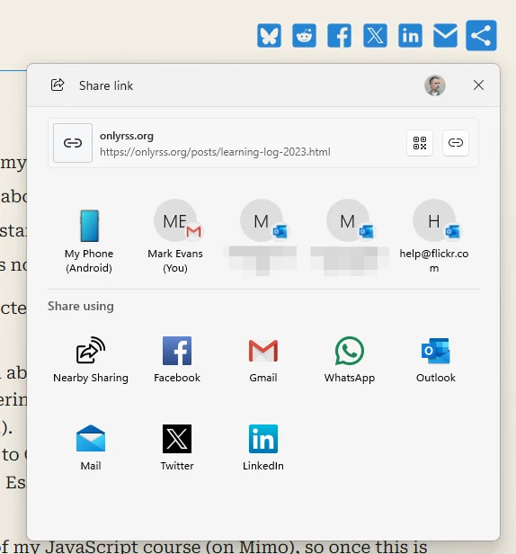Click the email envelope share icon on page
This screenshot has width=516, height=554.
pos(445,35)
